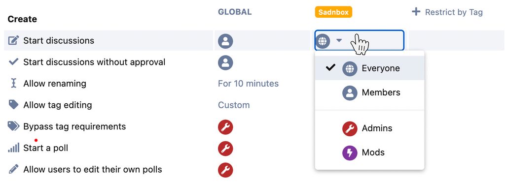505x182 pixels.
Task: Open the For 10 minutes renaming setting
Action: coord(249,84)
